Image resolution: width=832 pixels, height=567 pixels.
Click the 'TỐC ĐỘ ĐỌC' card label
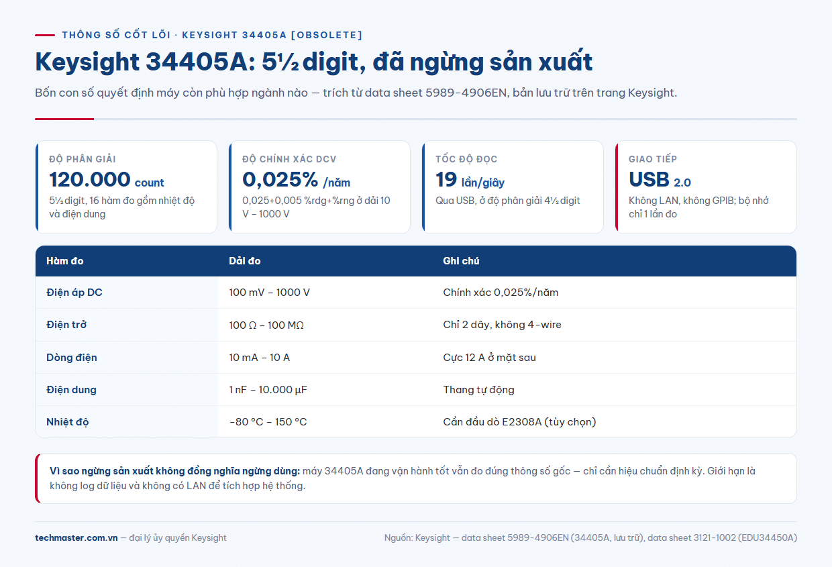pyautogui.click(x=466, y=159)
